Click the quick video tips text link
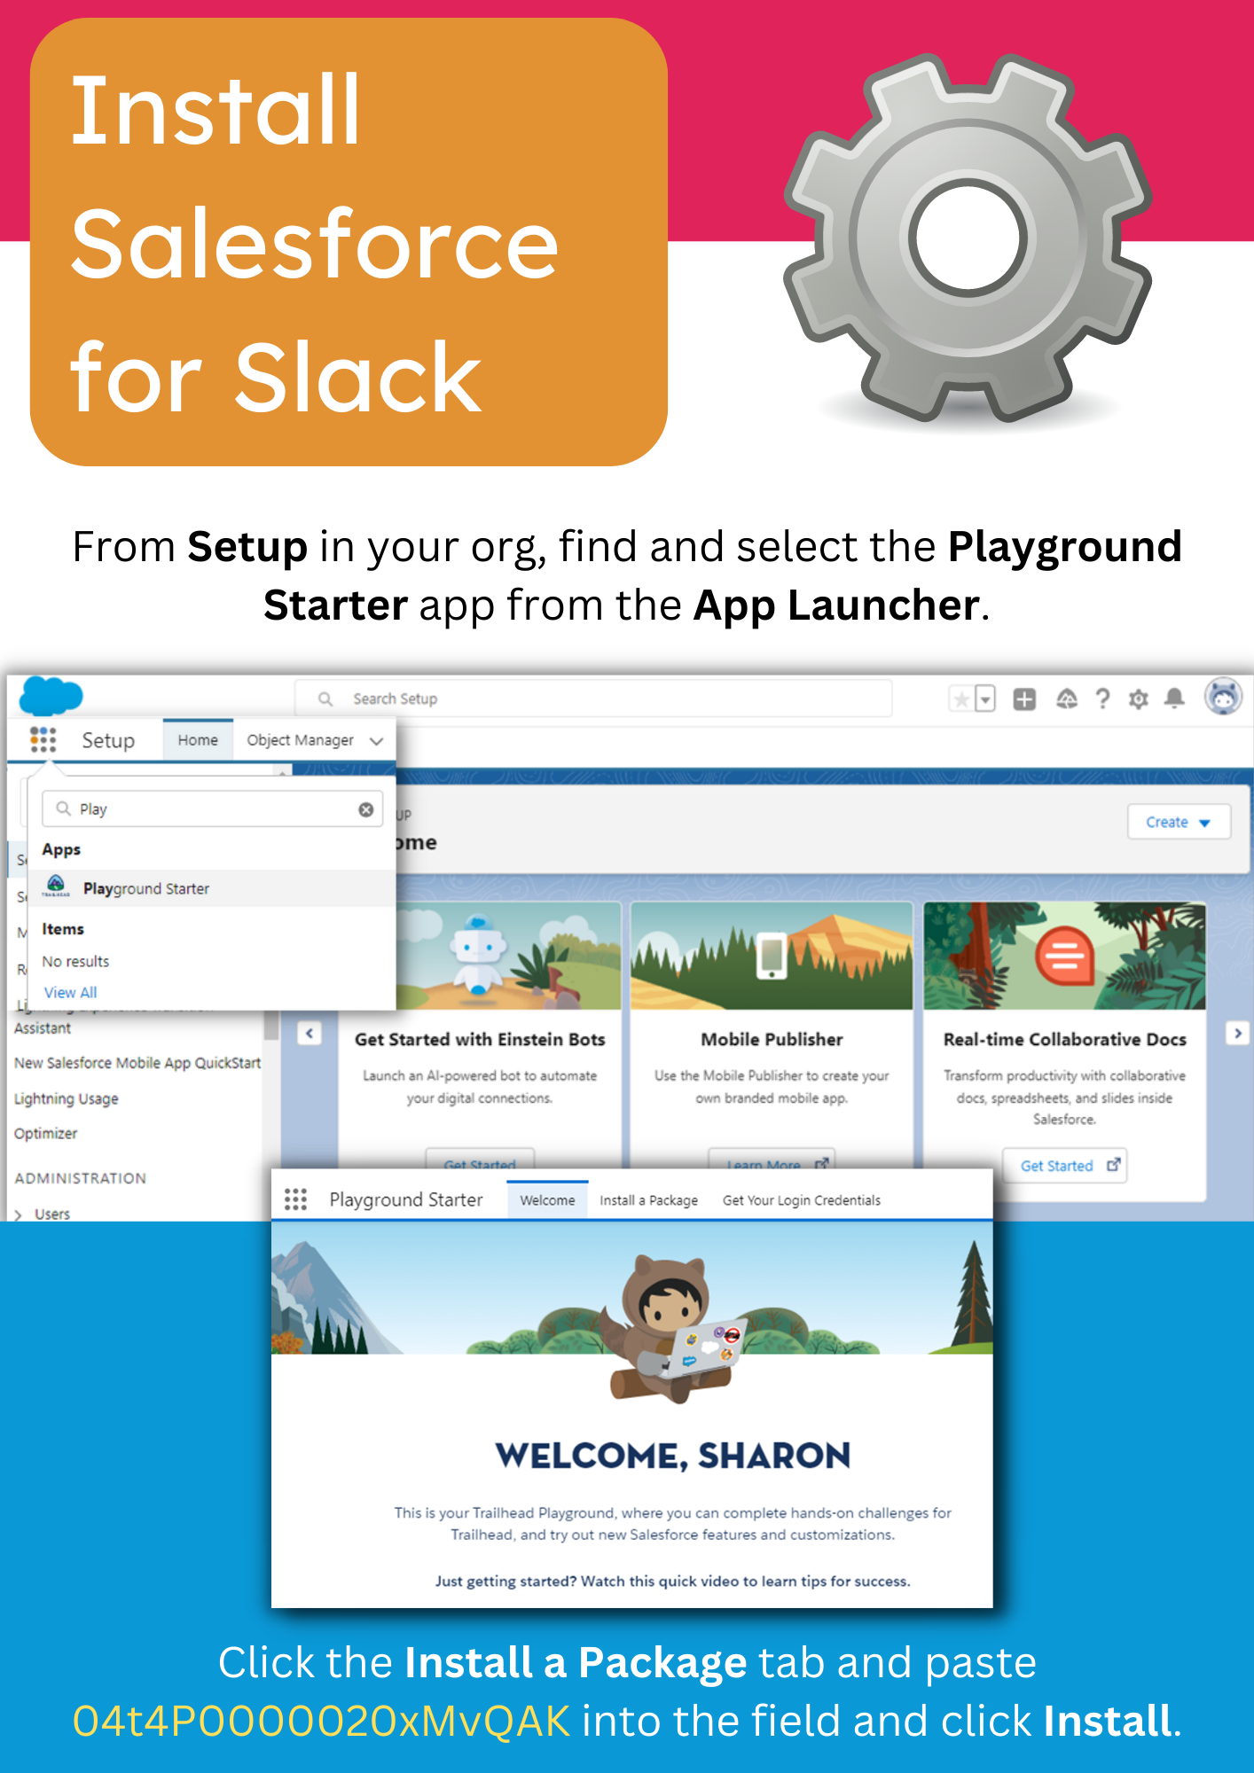 (x=672, y=1581)
